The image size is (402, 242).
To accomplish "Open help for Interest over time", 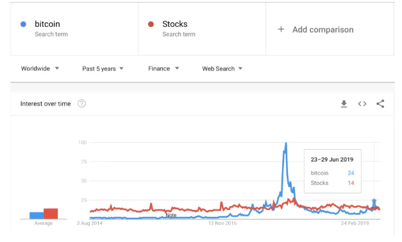I will coord(82,104).
